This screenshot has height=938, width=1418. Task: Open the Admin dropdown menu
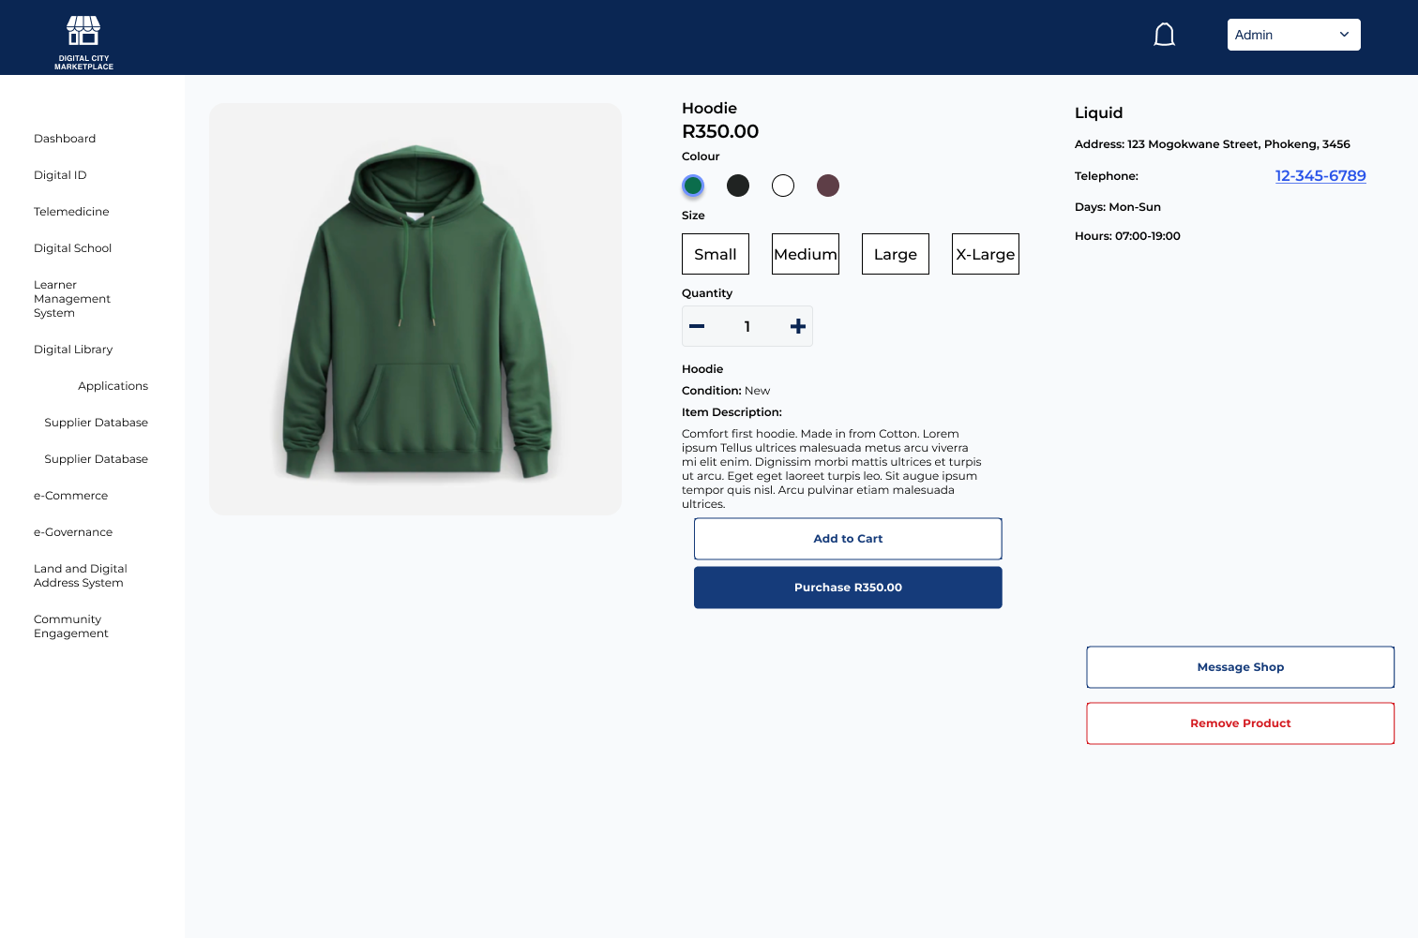[x=1293, y=35]
